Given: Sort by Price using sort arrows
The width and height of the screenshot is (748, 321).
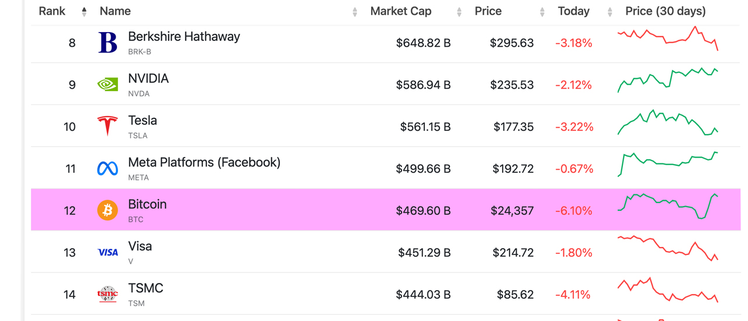Looking at the screenshot, I should point(542,12).
